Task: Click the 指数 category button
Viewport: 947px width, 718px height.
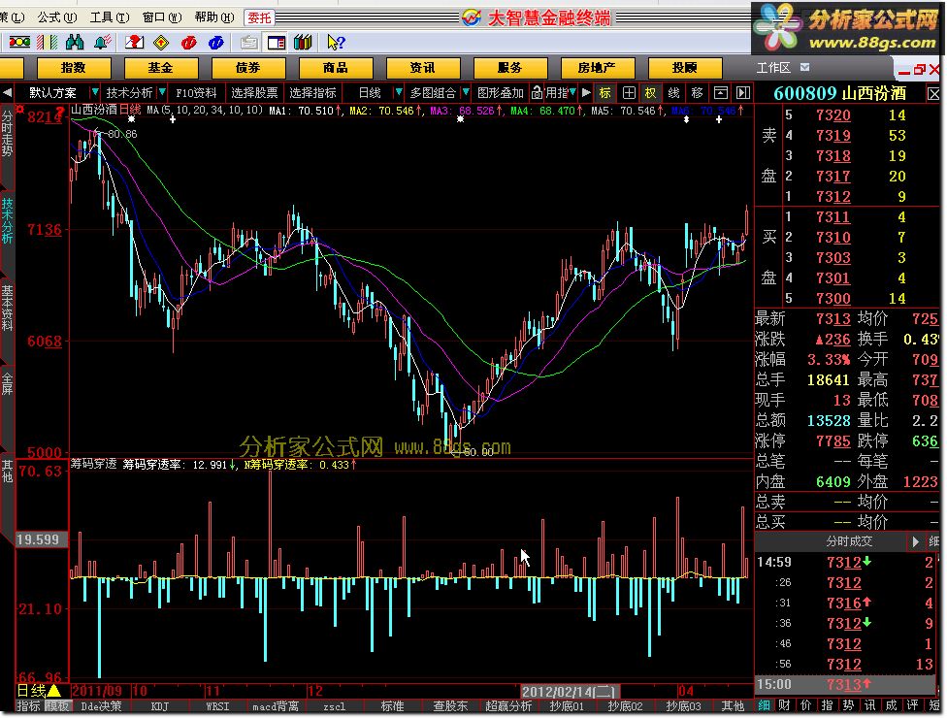Action: click(74, 68)
